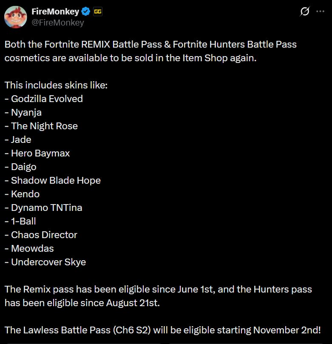Click the blue verified checkmark badge

pos(86,11)
